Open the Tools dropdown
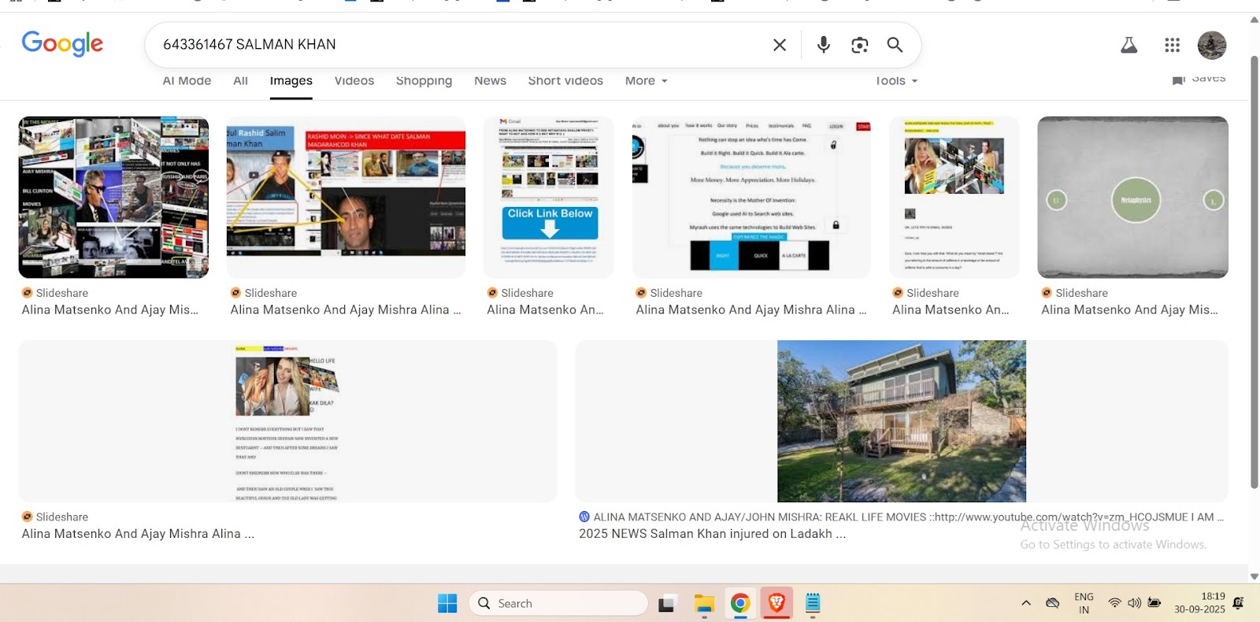 tap(896, 81)
